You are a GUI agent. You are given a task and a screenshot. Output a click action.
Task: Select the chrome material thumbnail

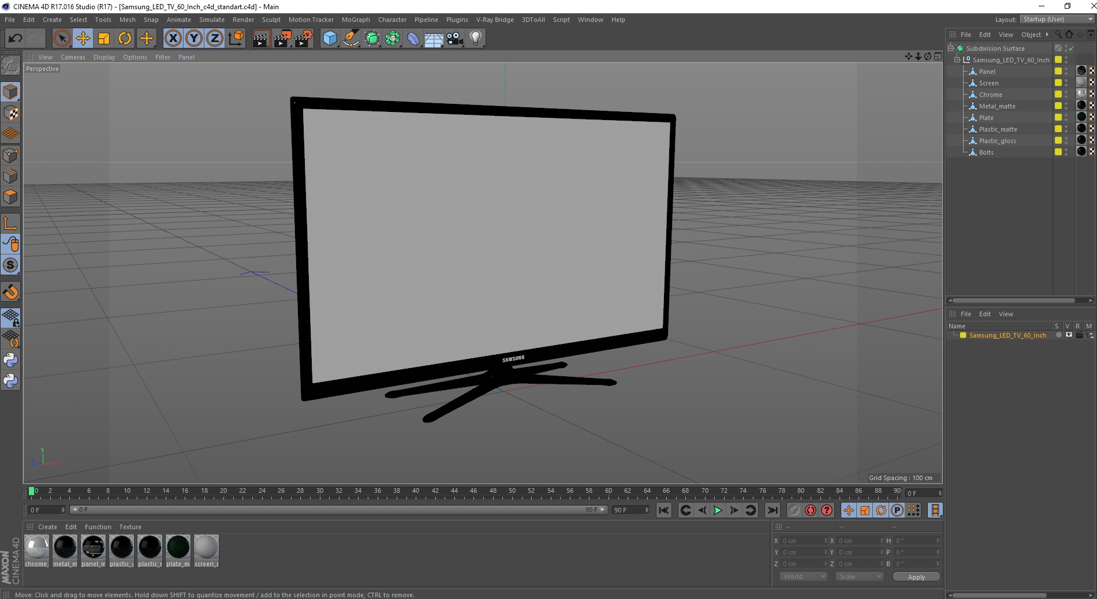[36, 551]
